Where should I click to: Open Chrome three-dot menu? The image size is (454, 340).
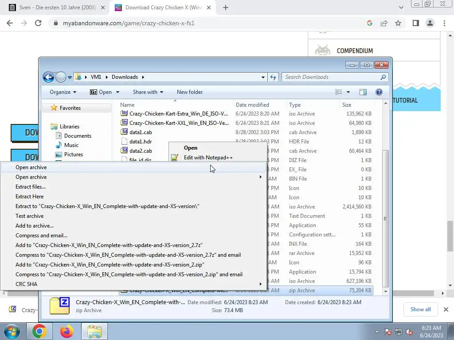tap(444, 23)
